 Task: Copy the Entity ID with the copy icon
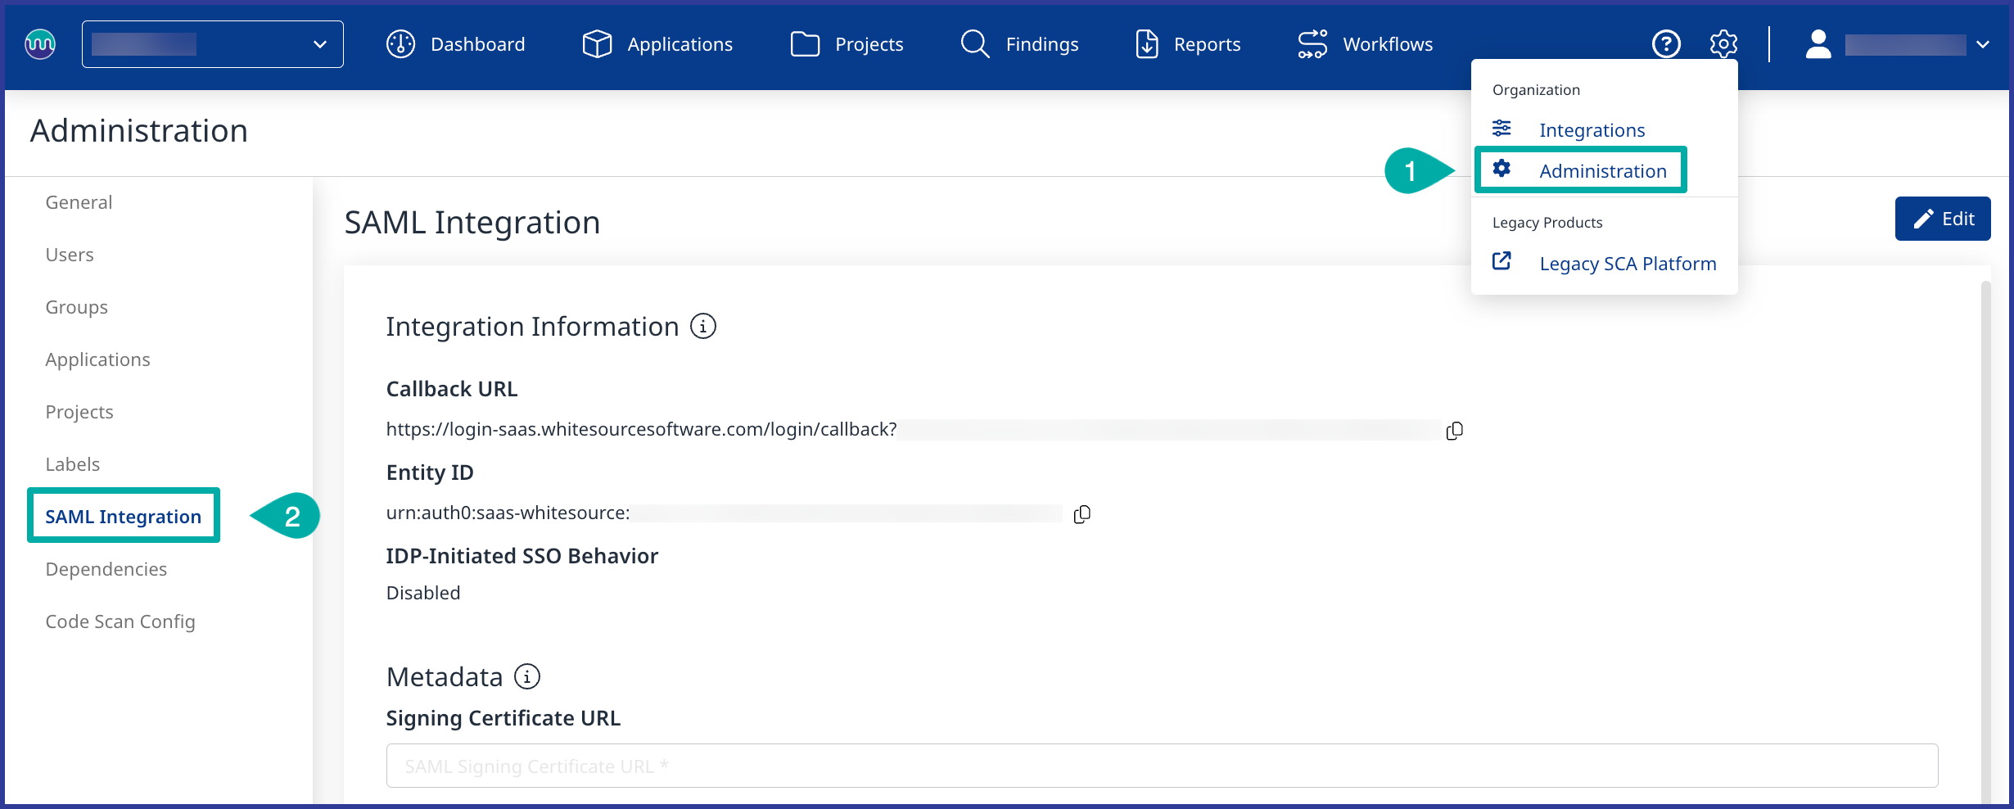1082,514
